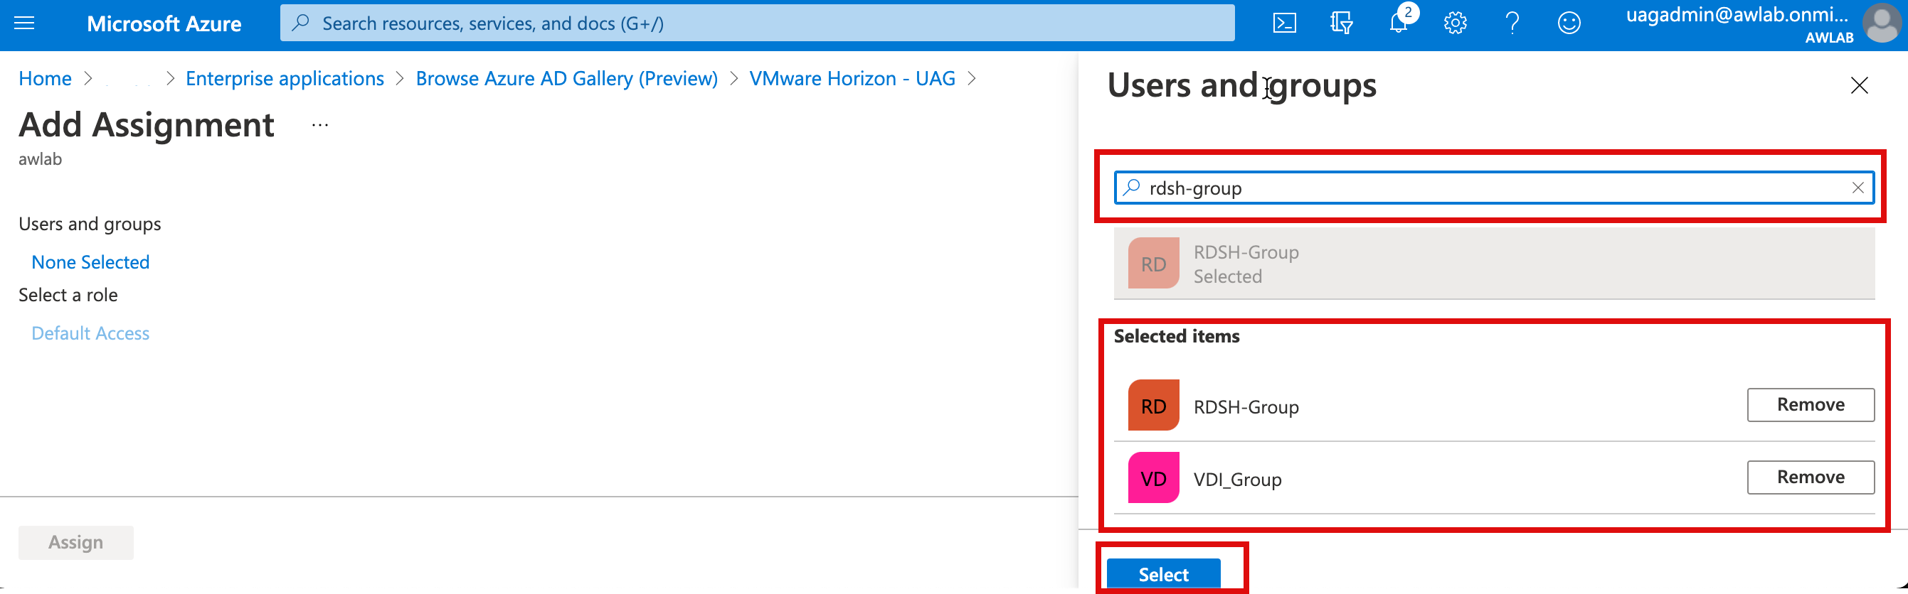Open the Help question mark icon

tap(1512, 23)
